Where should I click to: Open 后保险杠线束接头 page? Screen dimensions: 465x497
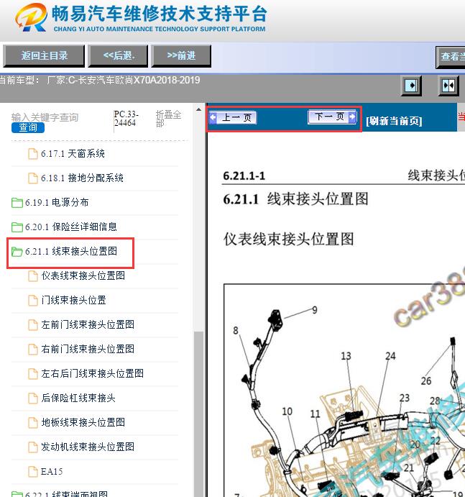[78, 398]
